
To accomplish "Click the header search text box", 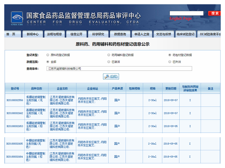I will [186, 13].
